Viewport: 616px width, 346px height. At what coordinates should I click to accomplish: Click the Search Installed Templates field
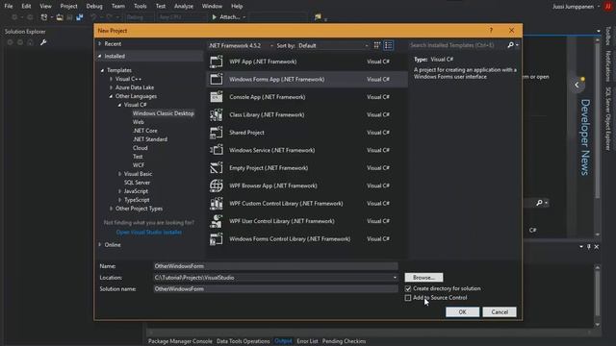[x=458, y=45]
